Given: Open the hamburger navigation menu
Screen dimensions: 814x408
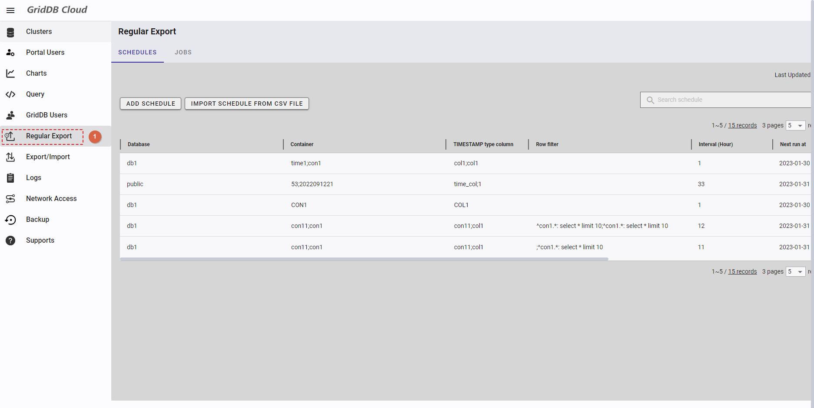Looking at the screenshot, I should pos(10,10).
